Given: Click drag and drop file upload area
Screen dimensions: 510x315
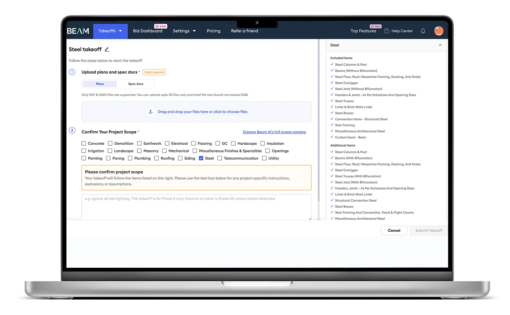Looking at the screenshot, I should pos(196,112).
